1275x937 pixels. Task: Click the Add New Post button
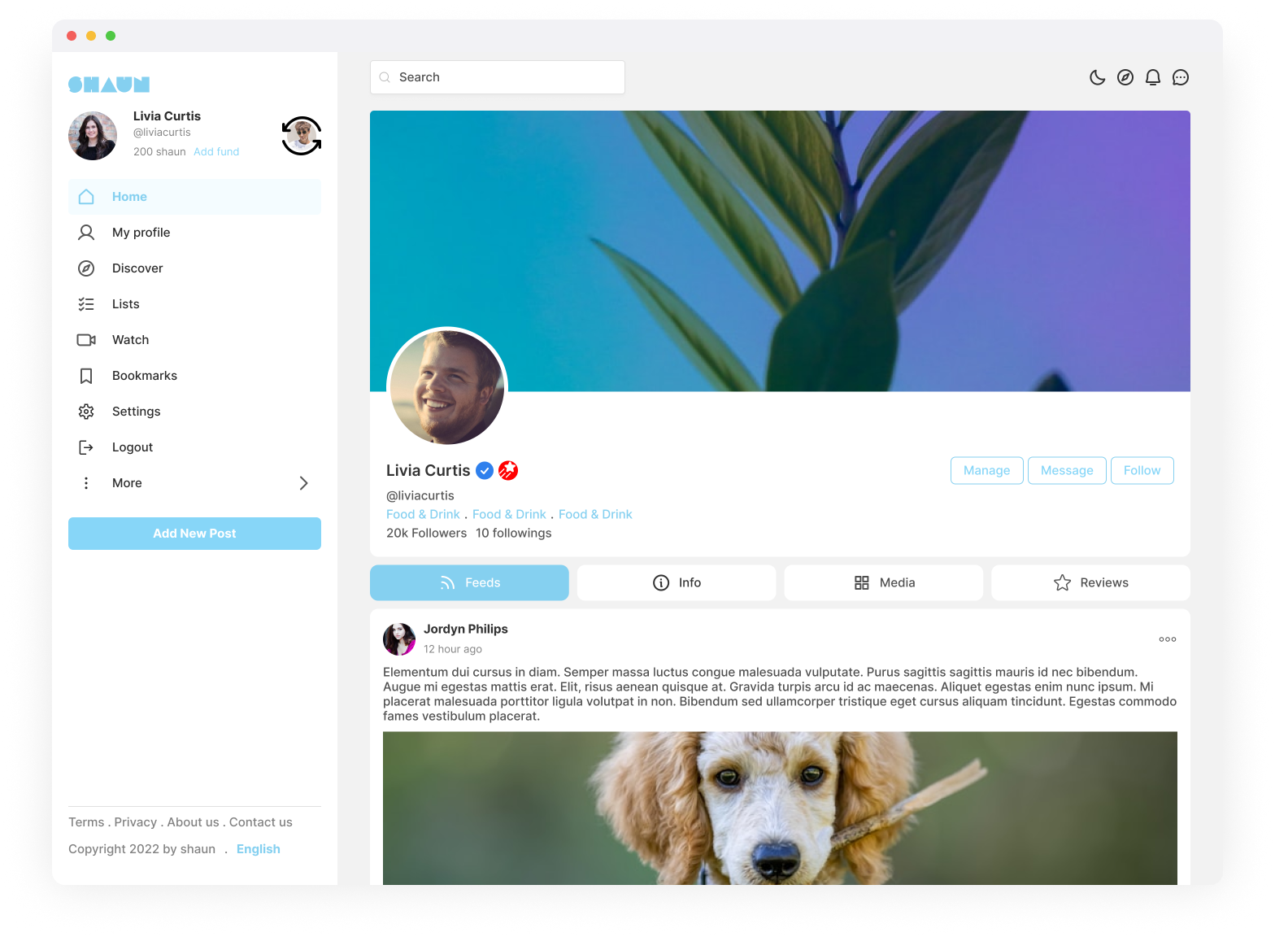click(x=194, y=534)
